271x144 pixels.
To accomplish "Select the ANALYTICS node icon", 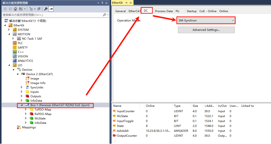I will click(x=15, y=61).
